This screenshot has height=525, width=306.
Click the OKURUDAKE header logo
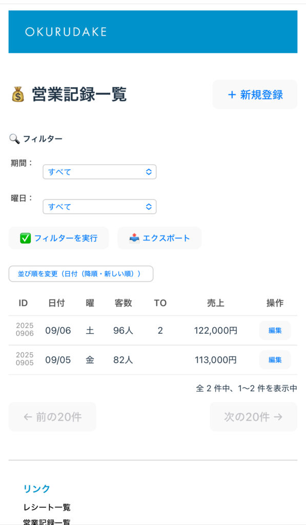(66, 32)
